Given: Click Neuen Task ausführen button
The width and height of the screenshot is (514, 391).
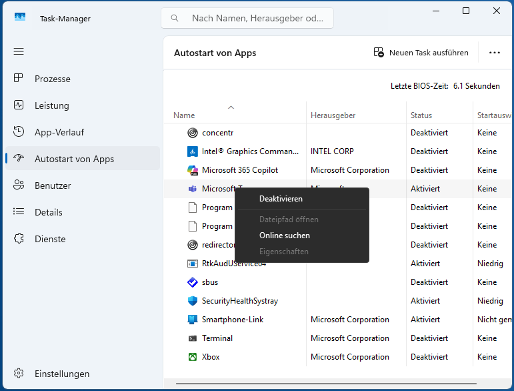Looking at the screenshot, I should pyautogui.click(x=421, y=53).
